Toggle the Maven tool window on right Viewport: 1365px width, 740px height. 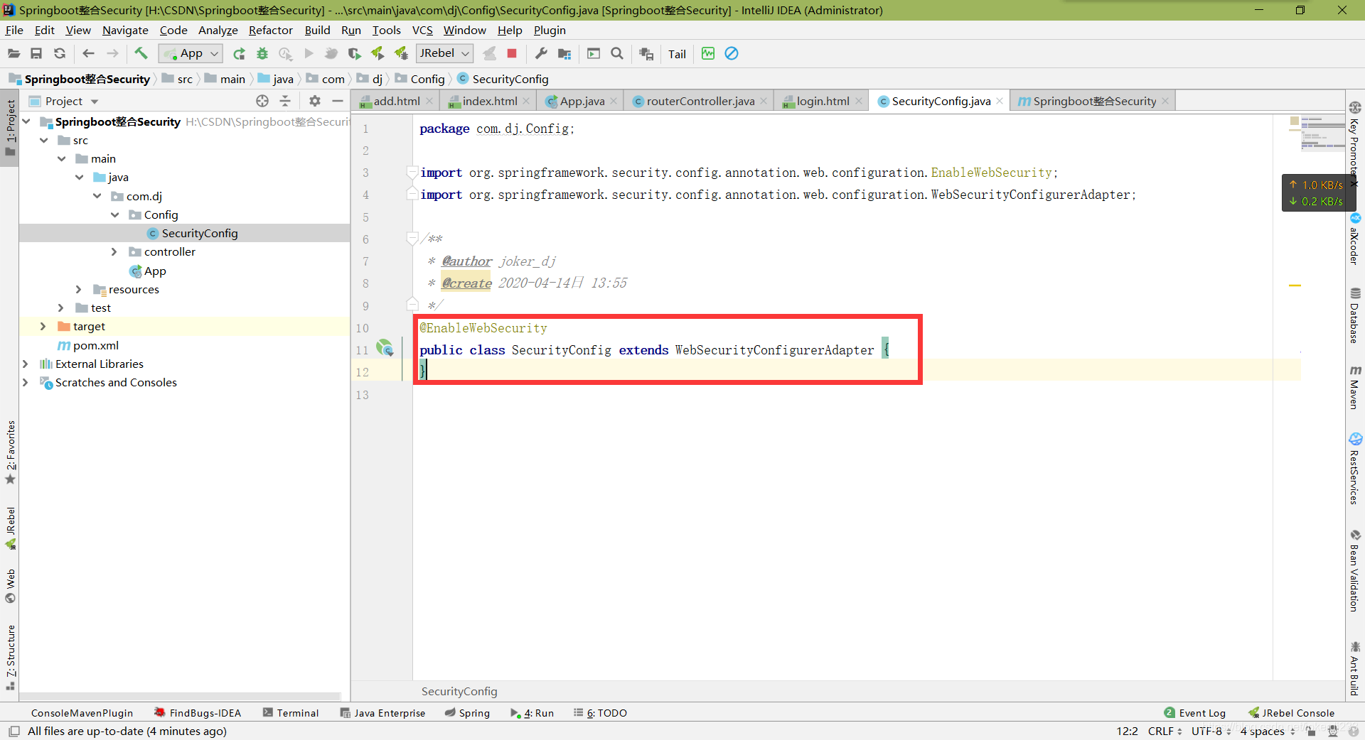coord(1355,388)
